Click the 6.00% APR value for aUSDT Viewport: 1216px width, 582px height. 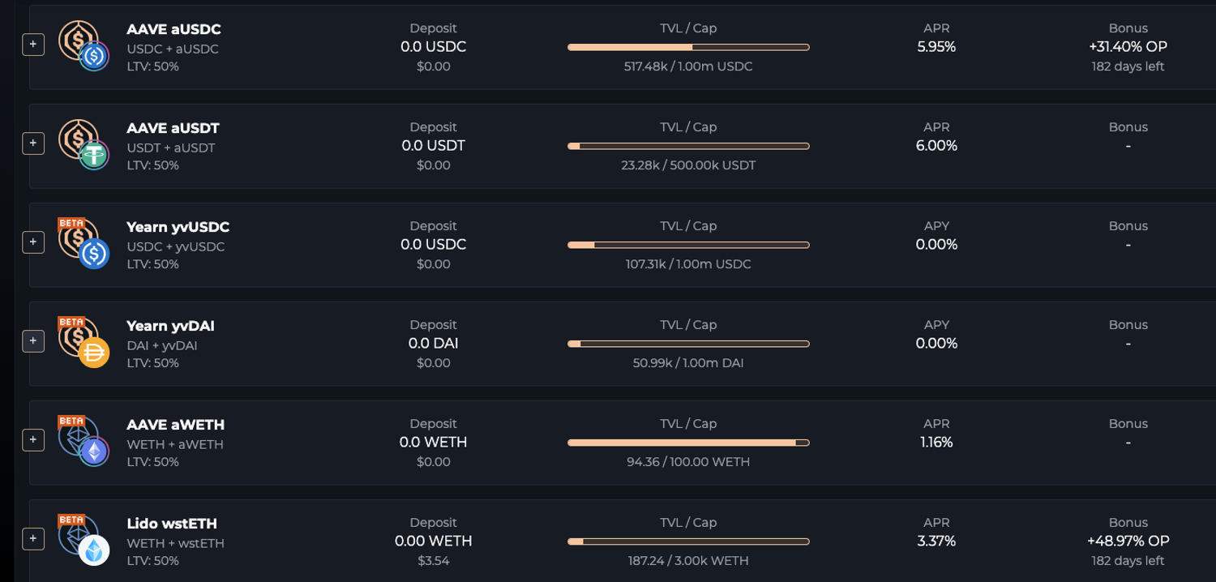point(936,146)
